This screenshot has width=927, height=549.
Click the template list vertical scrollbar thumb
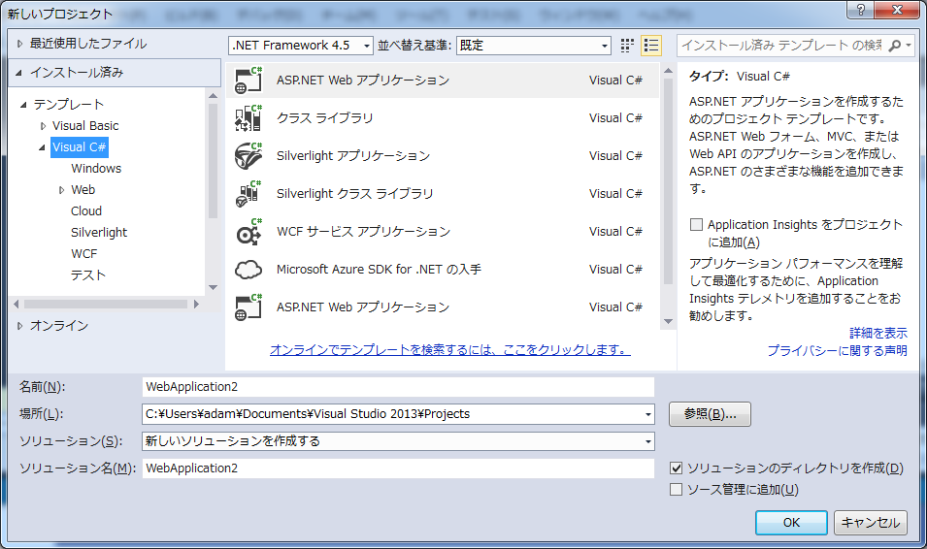(x=668, y=180)
